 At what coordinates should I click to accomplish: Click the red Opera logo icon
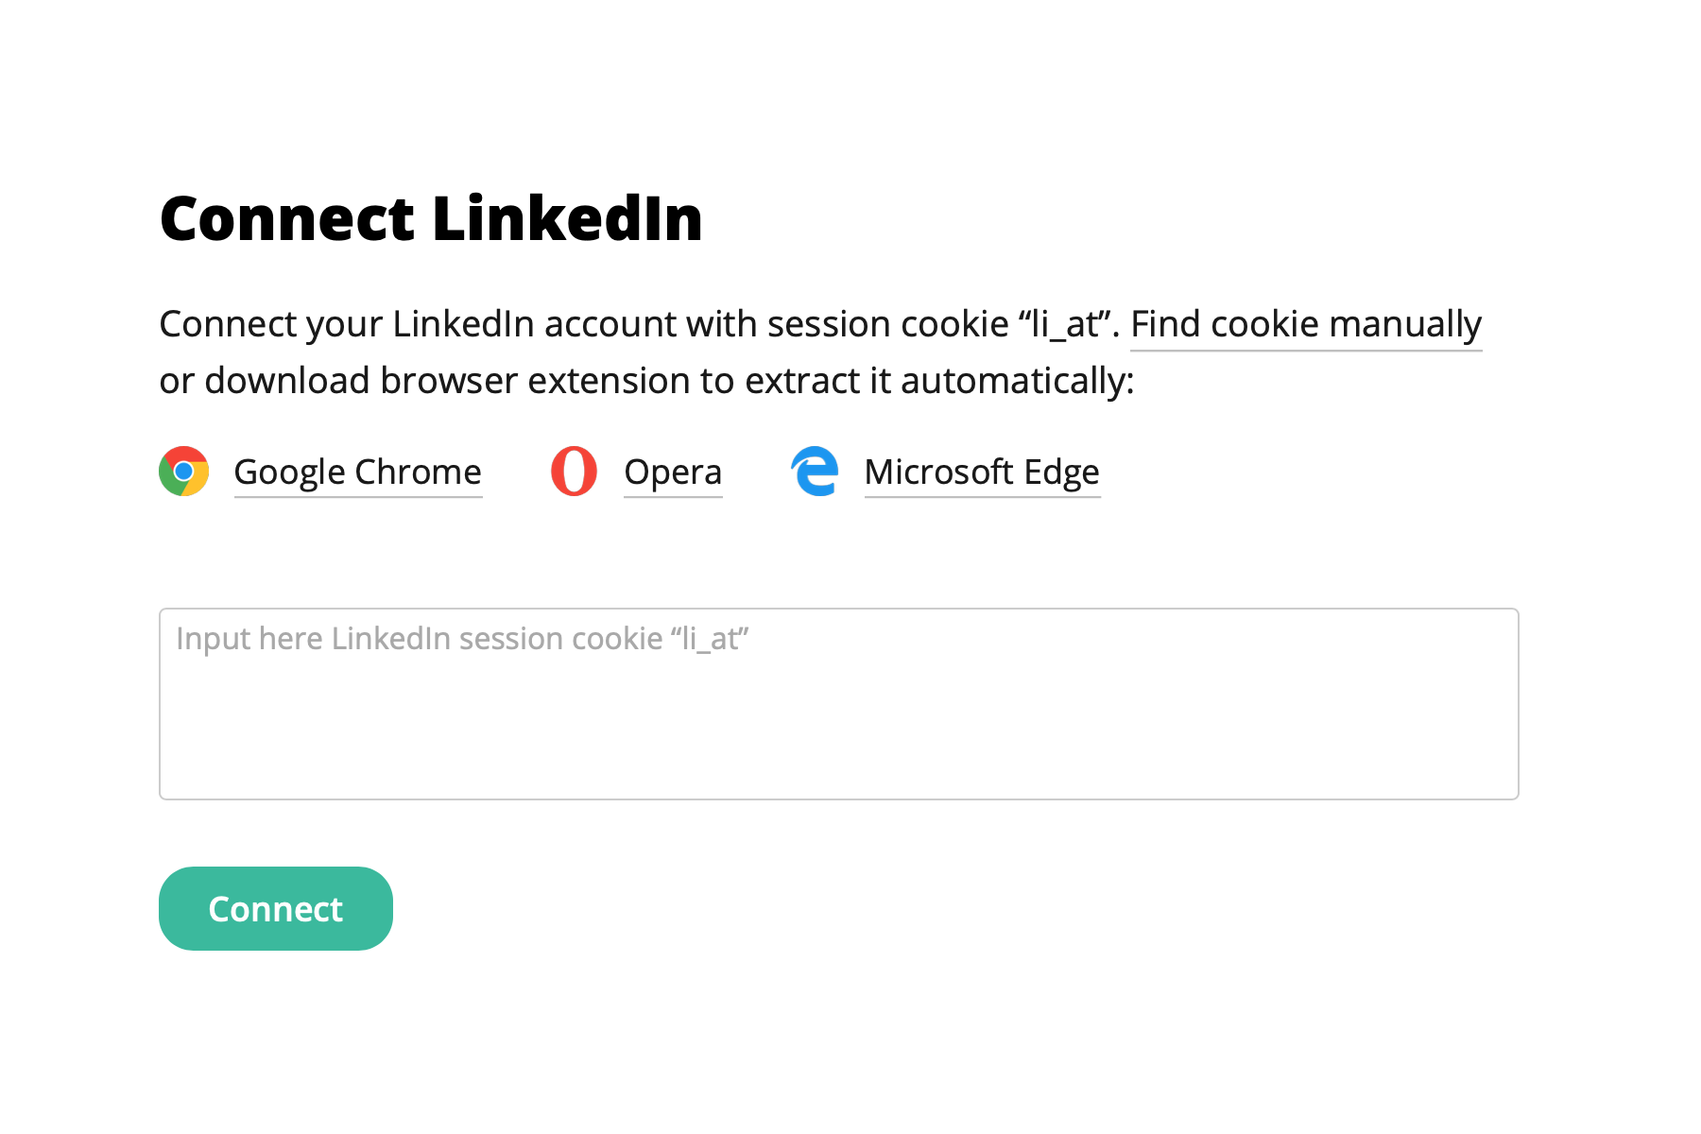tap(574, 472)
